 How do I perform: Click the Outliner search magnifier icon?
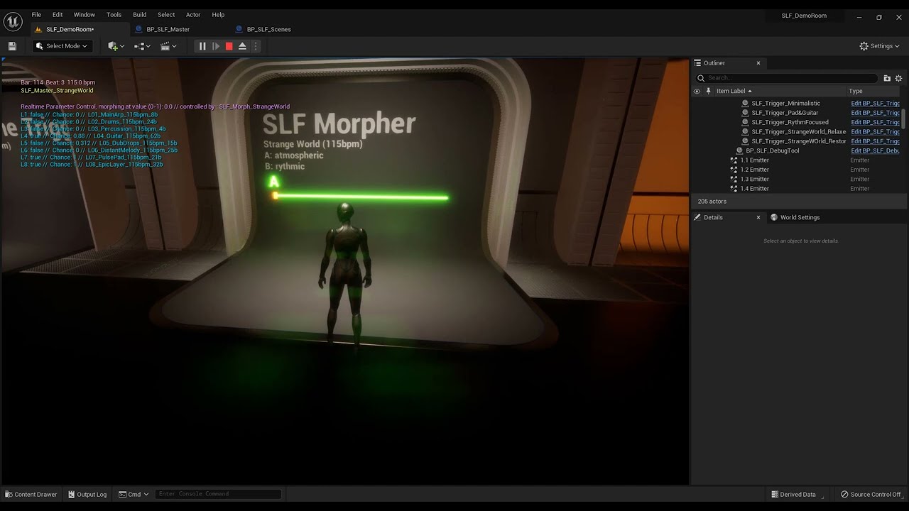(x=701, y=78)
